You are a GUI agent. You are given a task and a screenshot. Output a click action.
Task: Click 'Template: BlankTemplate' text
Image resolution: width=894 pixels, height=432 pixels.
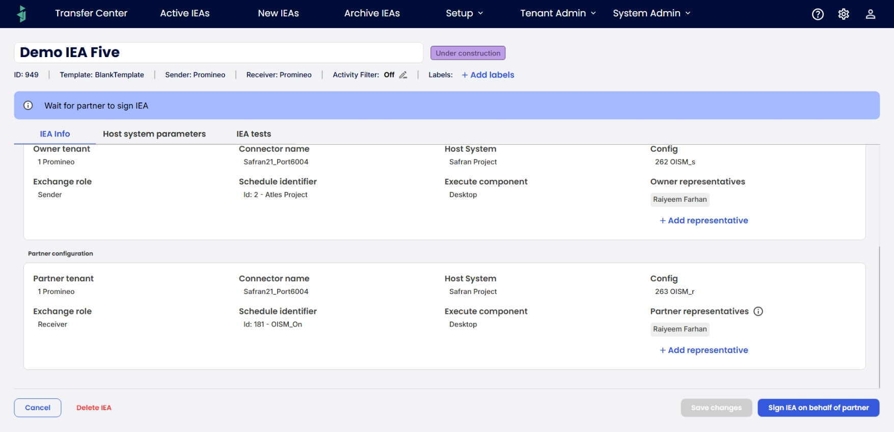tap(102, 75)
